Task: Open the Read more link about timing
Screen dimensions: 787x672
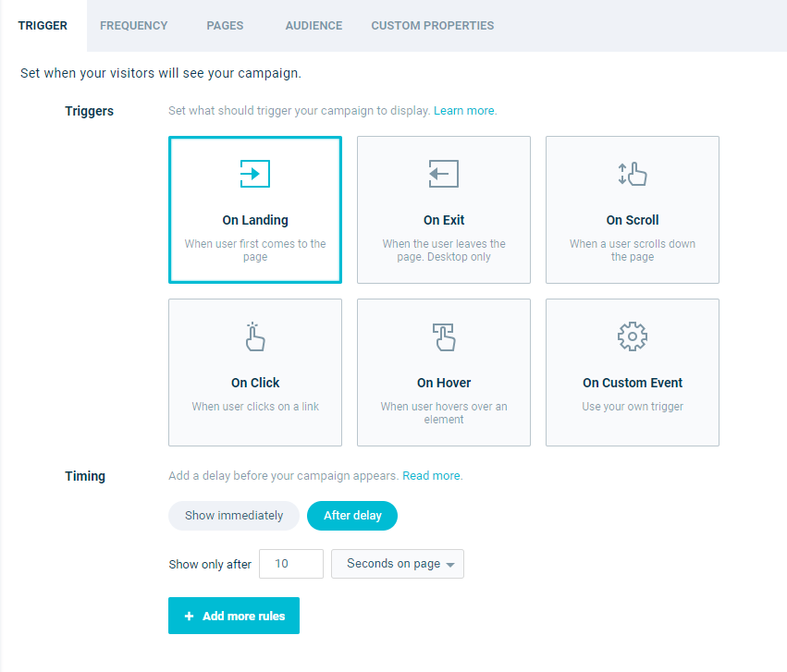Action: 431,475
